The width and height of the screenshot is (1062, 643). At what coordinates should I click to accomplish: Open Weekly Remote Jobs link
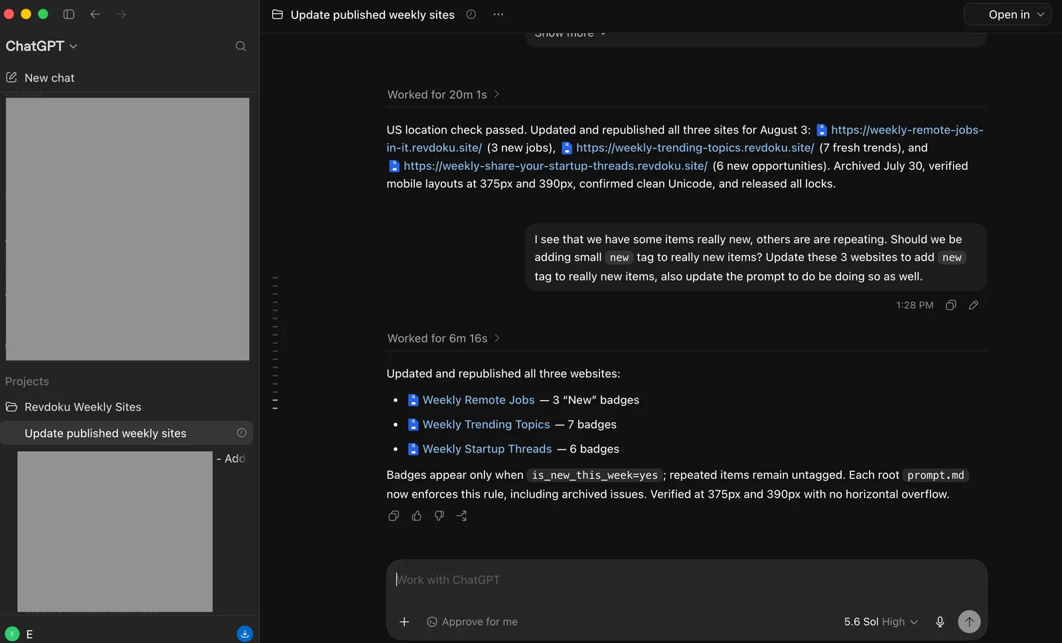tap(479, 400)
